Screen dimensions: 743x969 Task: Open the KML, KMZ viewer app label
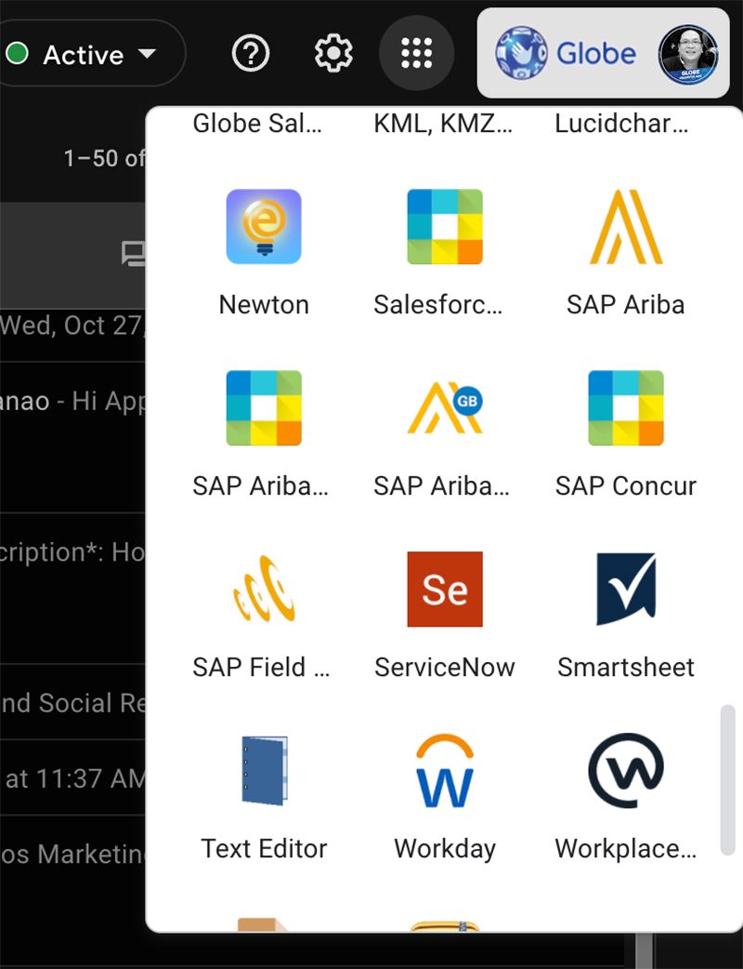point(443,124)
